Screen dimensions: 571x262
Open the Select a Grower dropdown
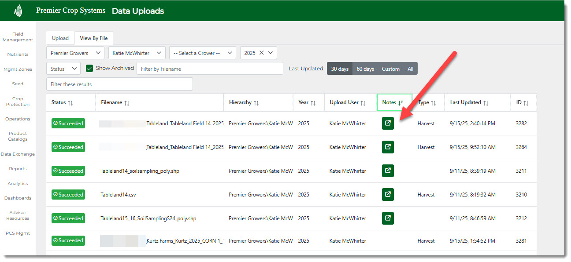click(203, 53)
